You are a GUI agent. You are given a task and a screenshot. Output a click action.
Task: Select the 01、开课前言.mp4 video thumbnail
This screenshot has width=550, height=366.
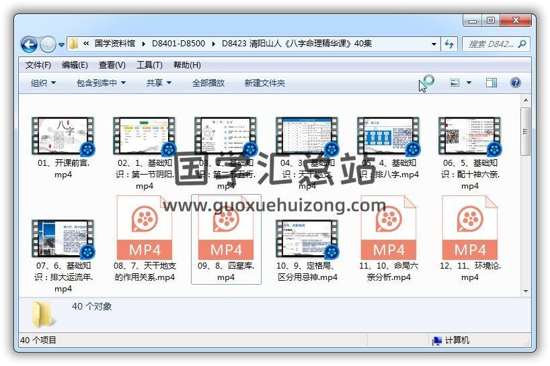(63, 137)
